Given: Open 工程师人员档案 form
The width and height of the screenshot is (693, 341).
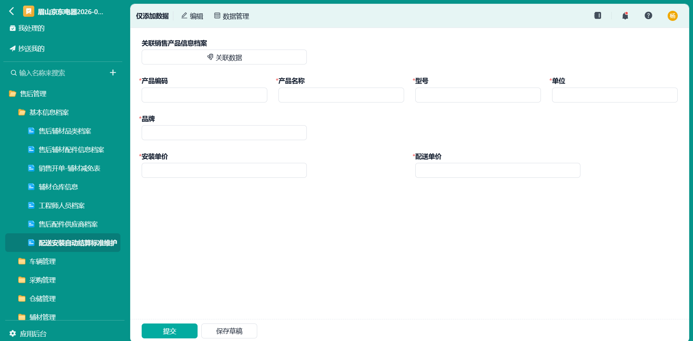Looking at the screenshot, I should 63,205.
